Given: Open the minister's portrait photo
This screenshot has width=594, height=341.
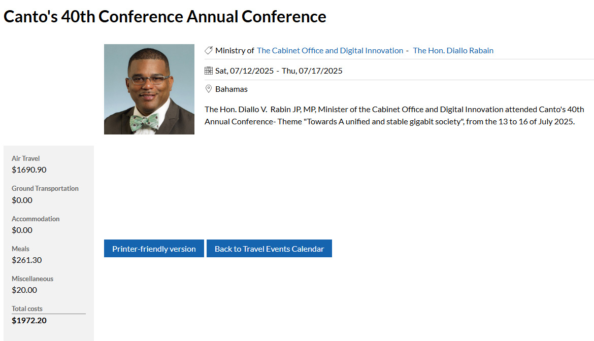Looking at the screenshot, I should [149, 89].
